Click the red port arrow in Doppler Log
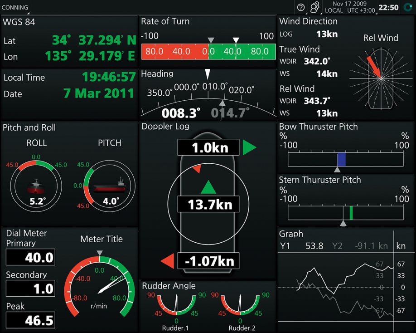The height and width of the screenshot is (333, 416). point(168,261)
